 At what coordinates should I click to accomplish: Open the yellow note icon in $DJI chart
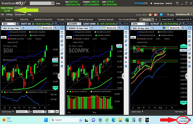coord(39,28)
